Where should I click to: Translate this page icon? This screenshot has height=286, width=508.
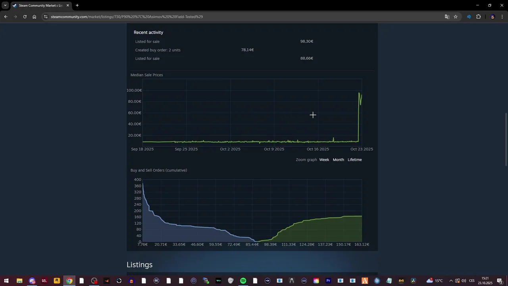click(447, 17)
